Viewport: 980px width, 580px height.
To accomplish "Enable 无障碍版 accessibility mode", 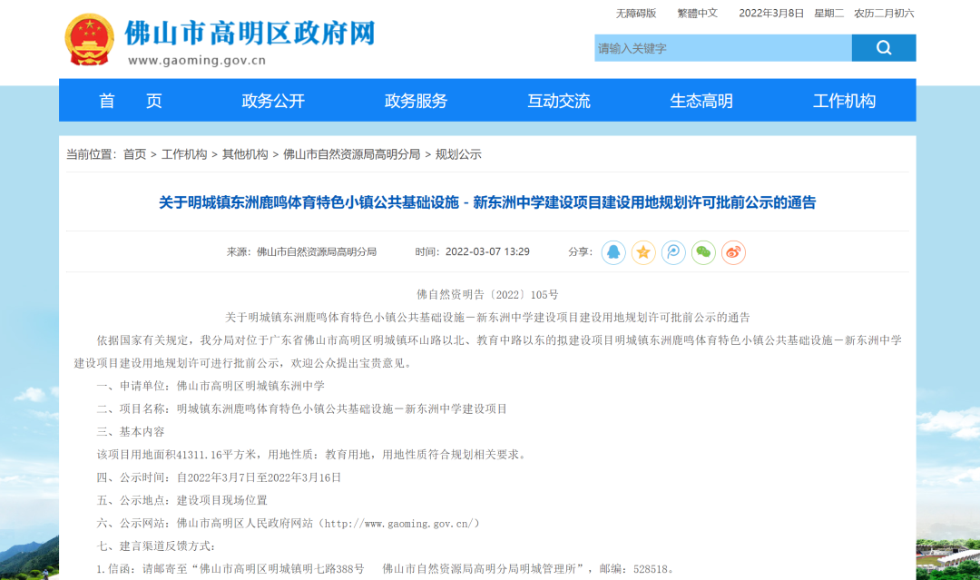I will 636,13.
